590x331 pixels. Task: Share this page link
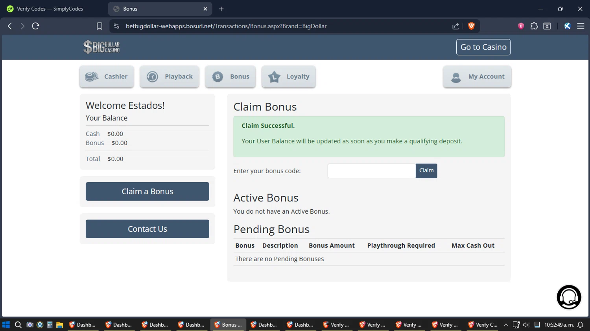[x=456, y=26]
